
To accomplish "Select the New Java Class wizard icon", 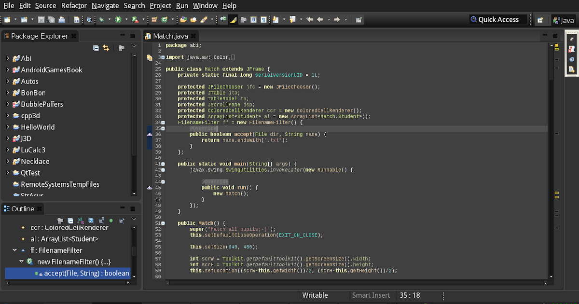I will 164,19.
